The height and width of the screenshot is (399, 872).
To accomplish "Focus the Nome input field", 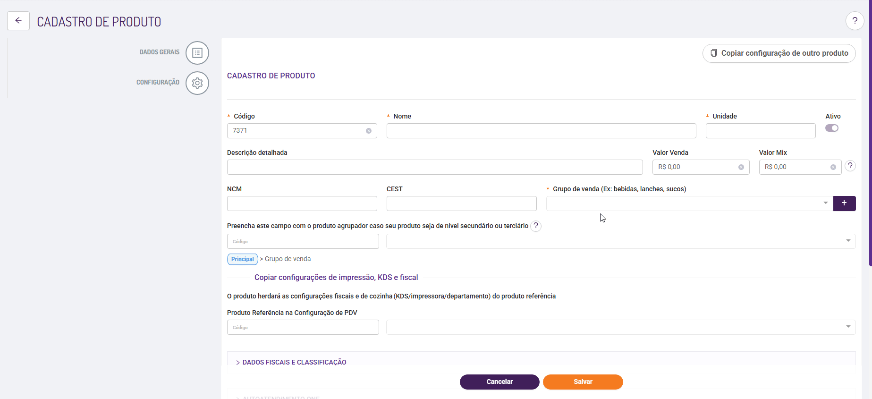I will tap(541, 131).
